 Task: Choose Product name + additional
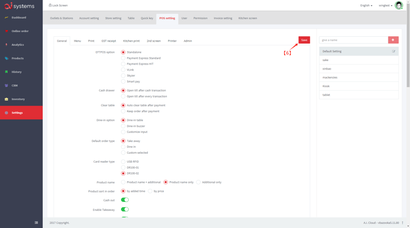click(123, 182)
